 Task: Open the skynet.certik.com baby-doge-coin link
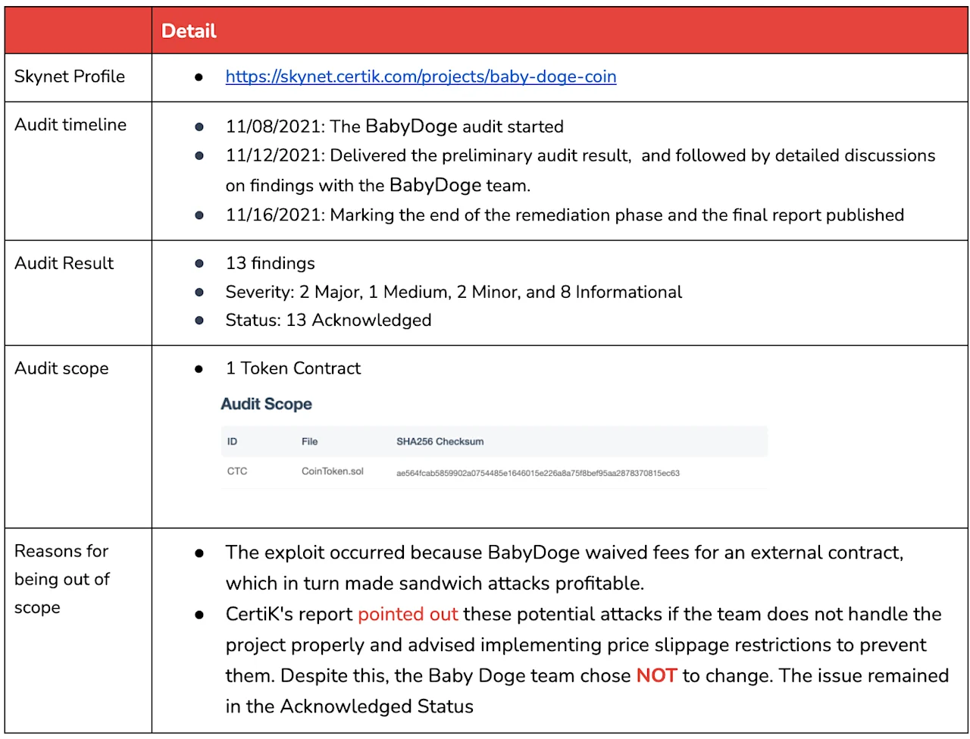pos(421,77)
